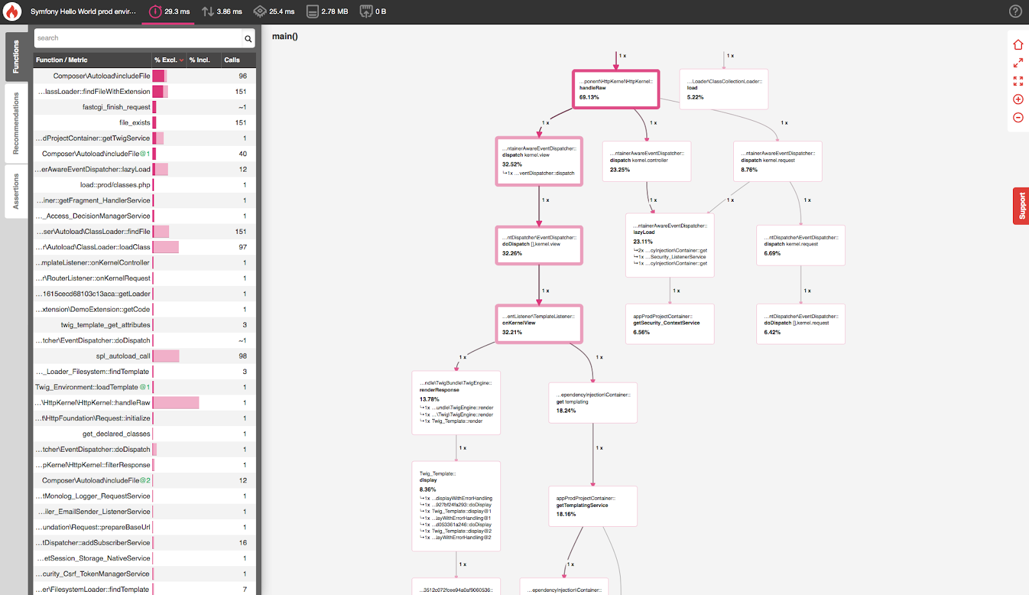Switch to the Recommendations side tab
The height and width of the screenshot is (595, 1029).
[16, 123]
